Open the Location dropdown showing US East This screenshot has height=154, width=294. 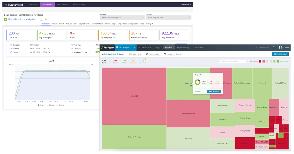168,18
